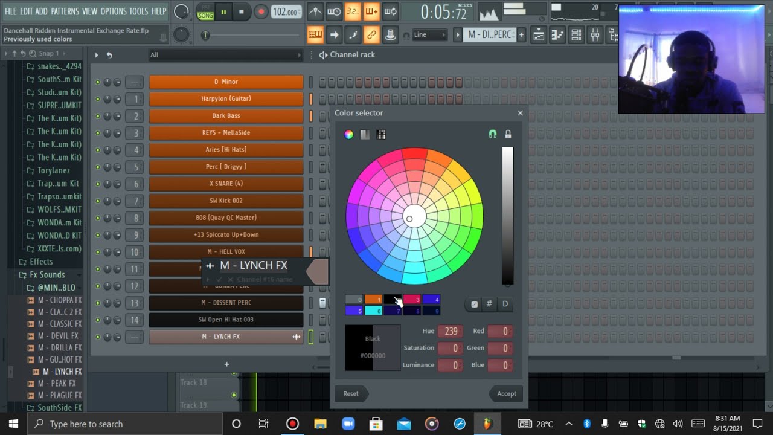The width and height of the screenshot is (773, 435).
Task: Click the add channel plus button
Action: click(x=226, y=364)
